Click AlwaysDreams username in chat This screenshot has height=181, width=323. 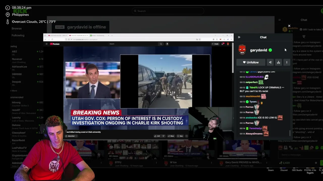point(254,134)
